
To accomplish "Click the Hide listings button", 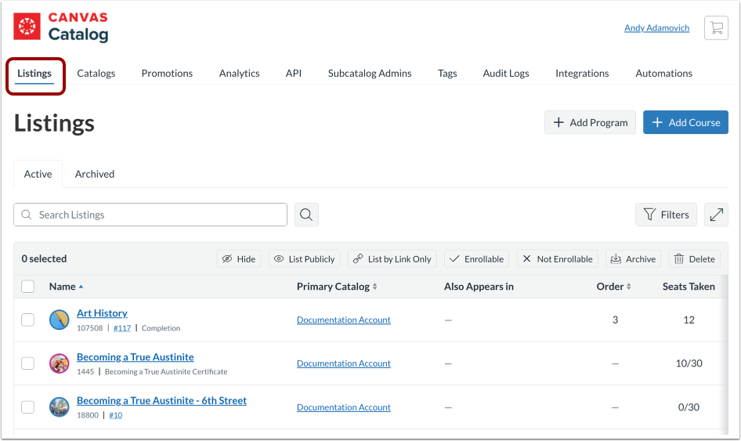I will pyautogui.click(x=239, y=258).
